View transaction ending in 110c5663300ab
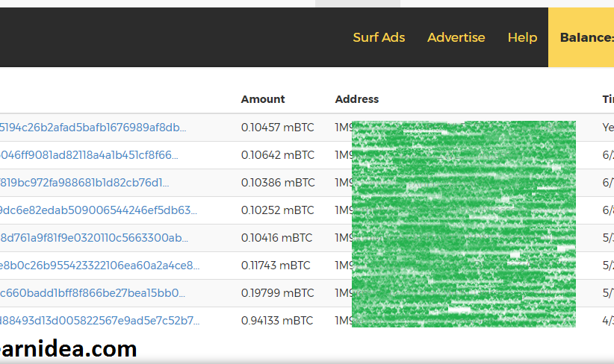 click(x=94, y=238)
